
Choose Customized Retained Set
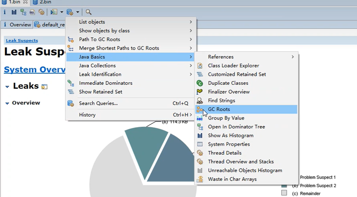click(246, 74)
